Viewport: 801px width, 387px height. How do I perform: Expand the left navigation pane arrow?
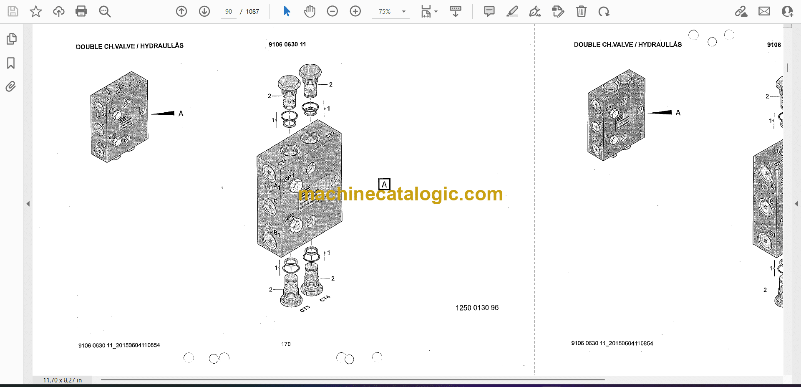[28, 204]
